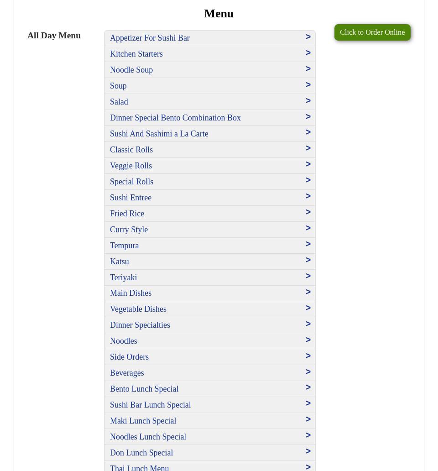Screen dimensions: 438x471
Task: Click the Tempura row chevron icon
Action: pos(308,244)
